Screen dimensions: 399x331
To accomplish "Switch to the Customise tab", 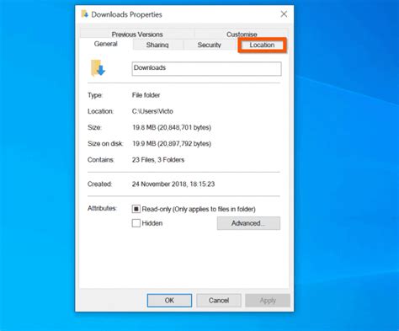I will click(242, 35).
